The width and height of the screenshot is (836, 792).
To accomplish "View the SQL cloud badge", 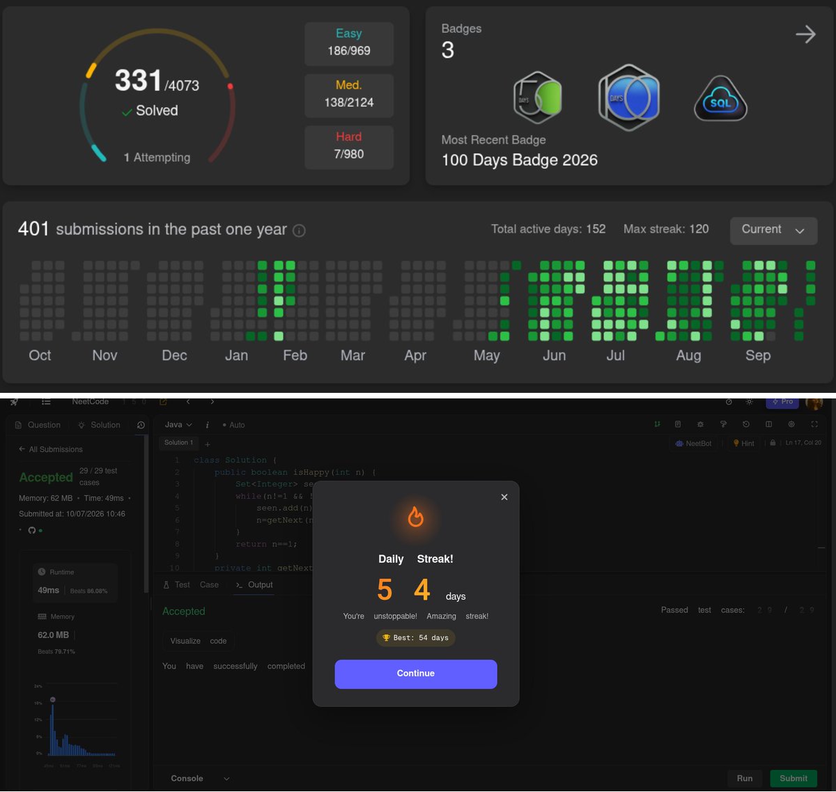I will (x=720, y=100).
